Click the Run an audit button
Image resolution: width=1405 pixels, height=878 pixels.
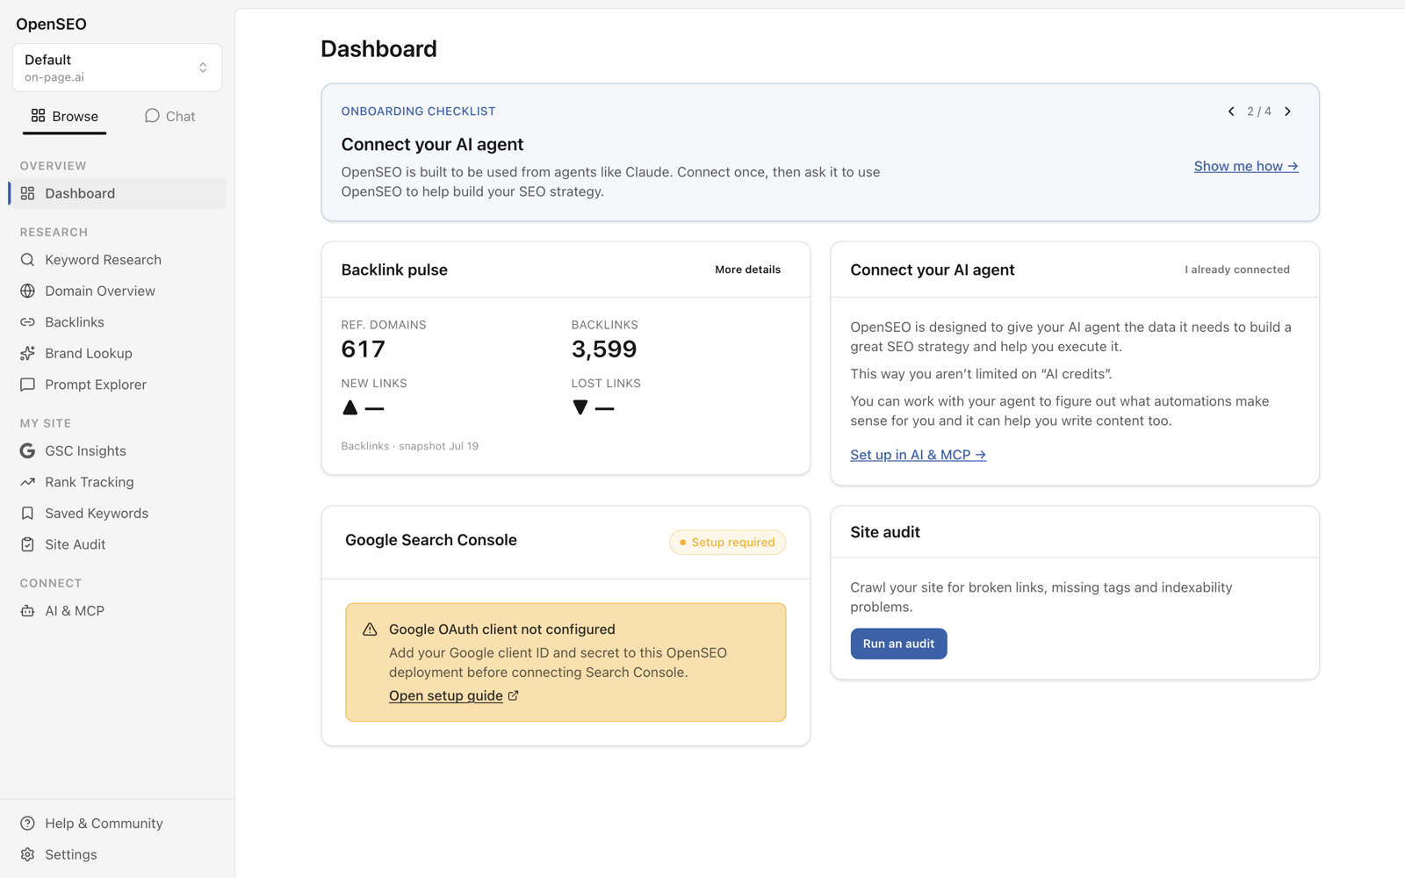tap(898, 644)
